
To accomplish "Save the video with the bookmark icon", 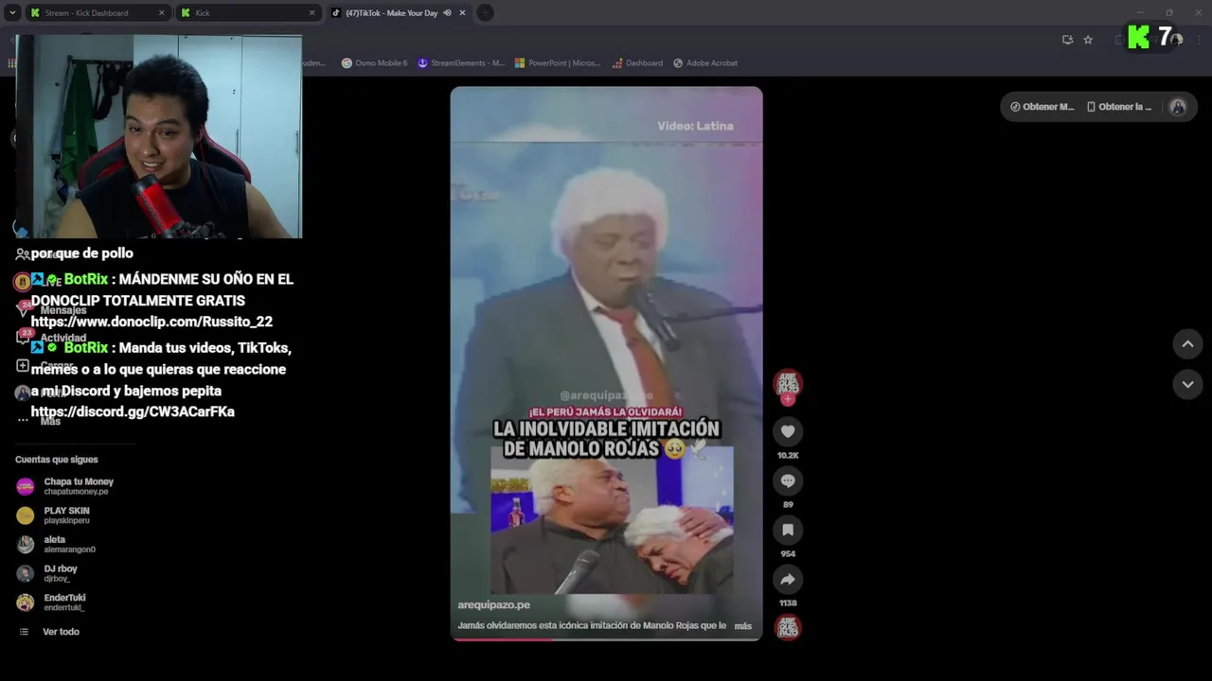I will [788, 530].
